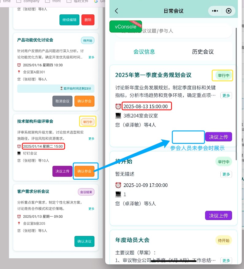Image resolution: width=244 pixels, height=269 pixels.
Task: Click 决议上传 on 2025年第一季度业务规划会议 card
Action: (x=218, y=137)
